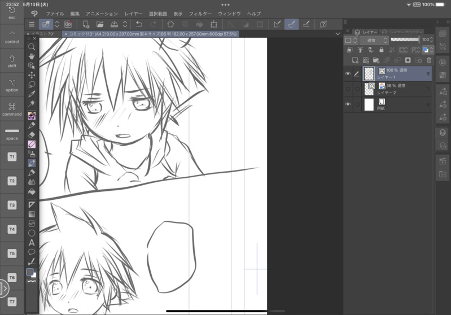Open the アニメーション menu
This screenshot has height=315, width=451.
(102, 14)
